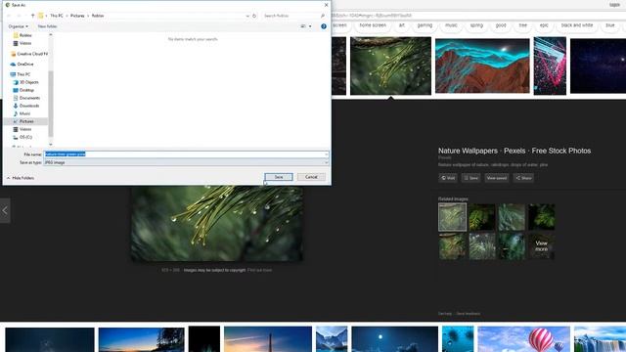
Task: Click into the File name field
Action: tap(184, 154)
